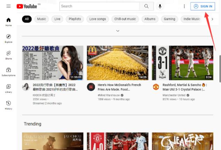The width and height of the screenshot is (221, 150).
Task: Select the Indie Music filter chip
Action: (192, 19)
